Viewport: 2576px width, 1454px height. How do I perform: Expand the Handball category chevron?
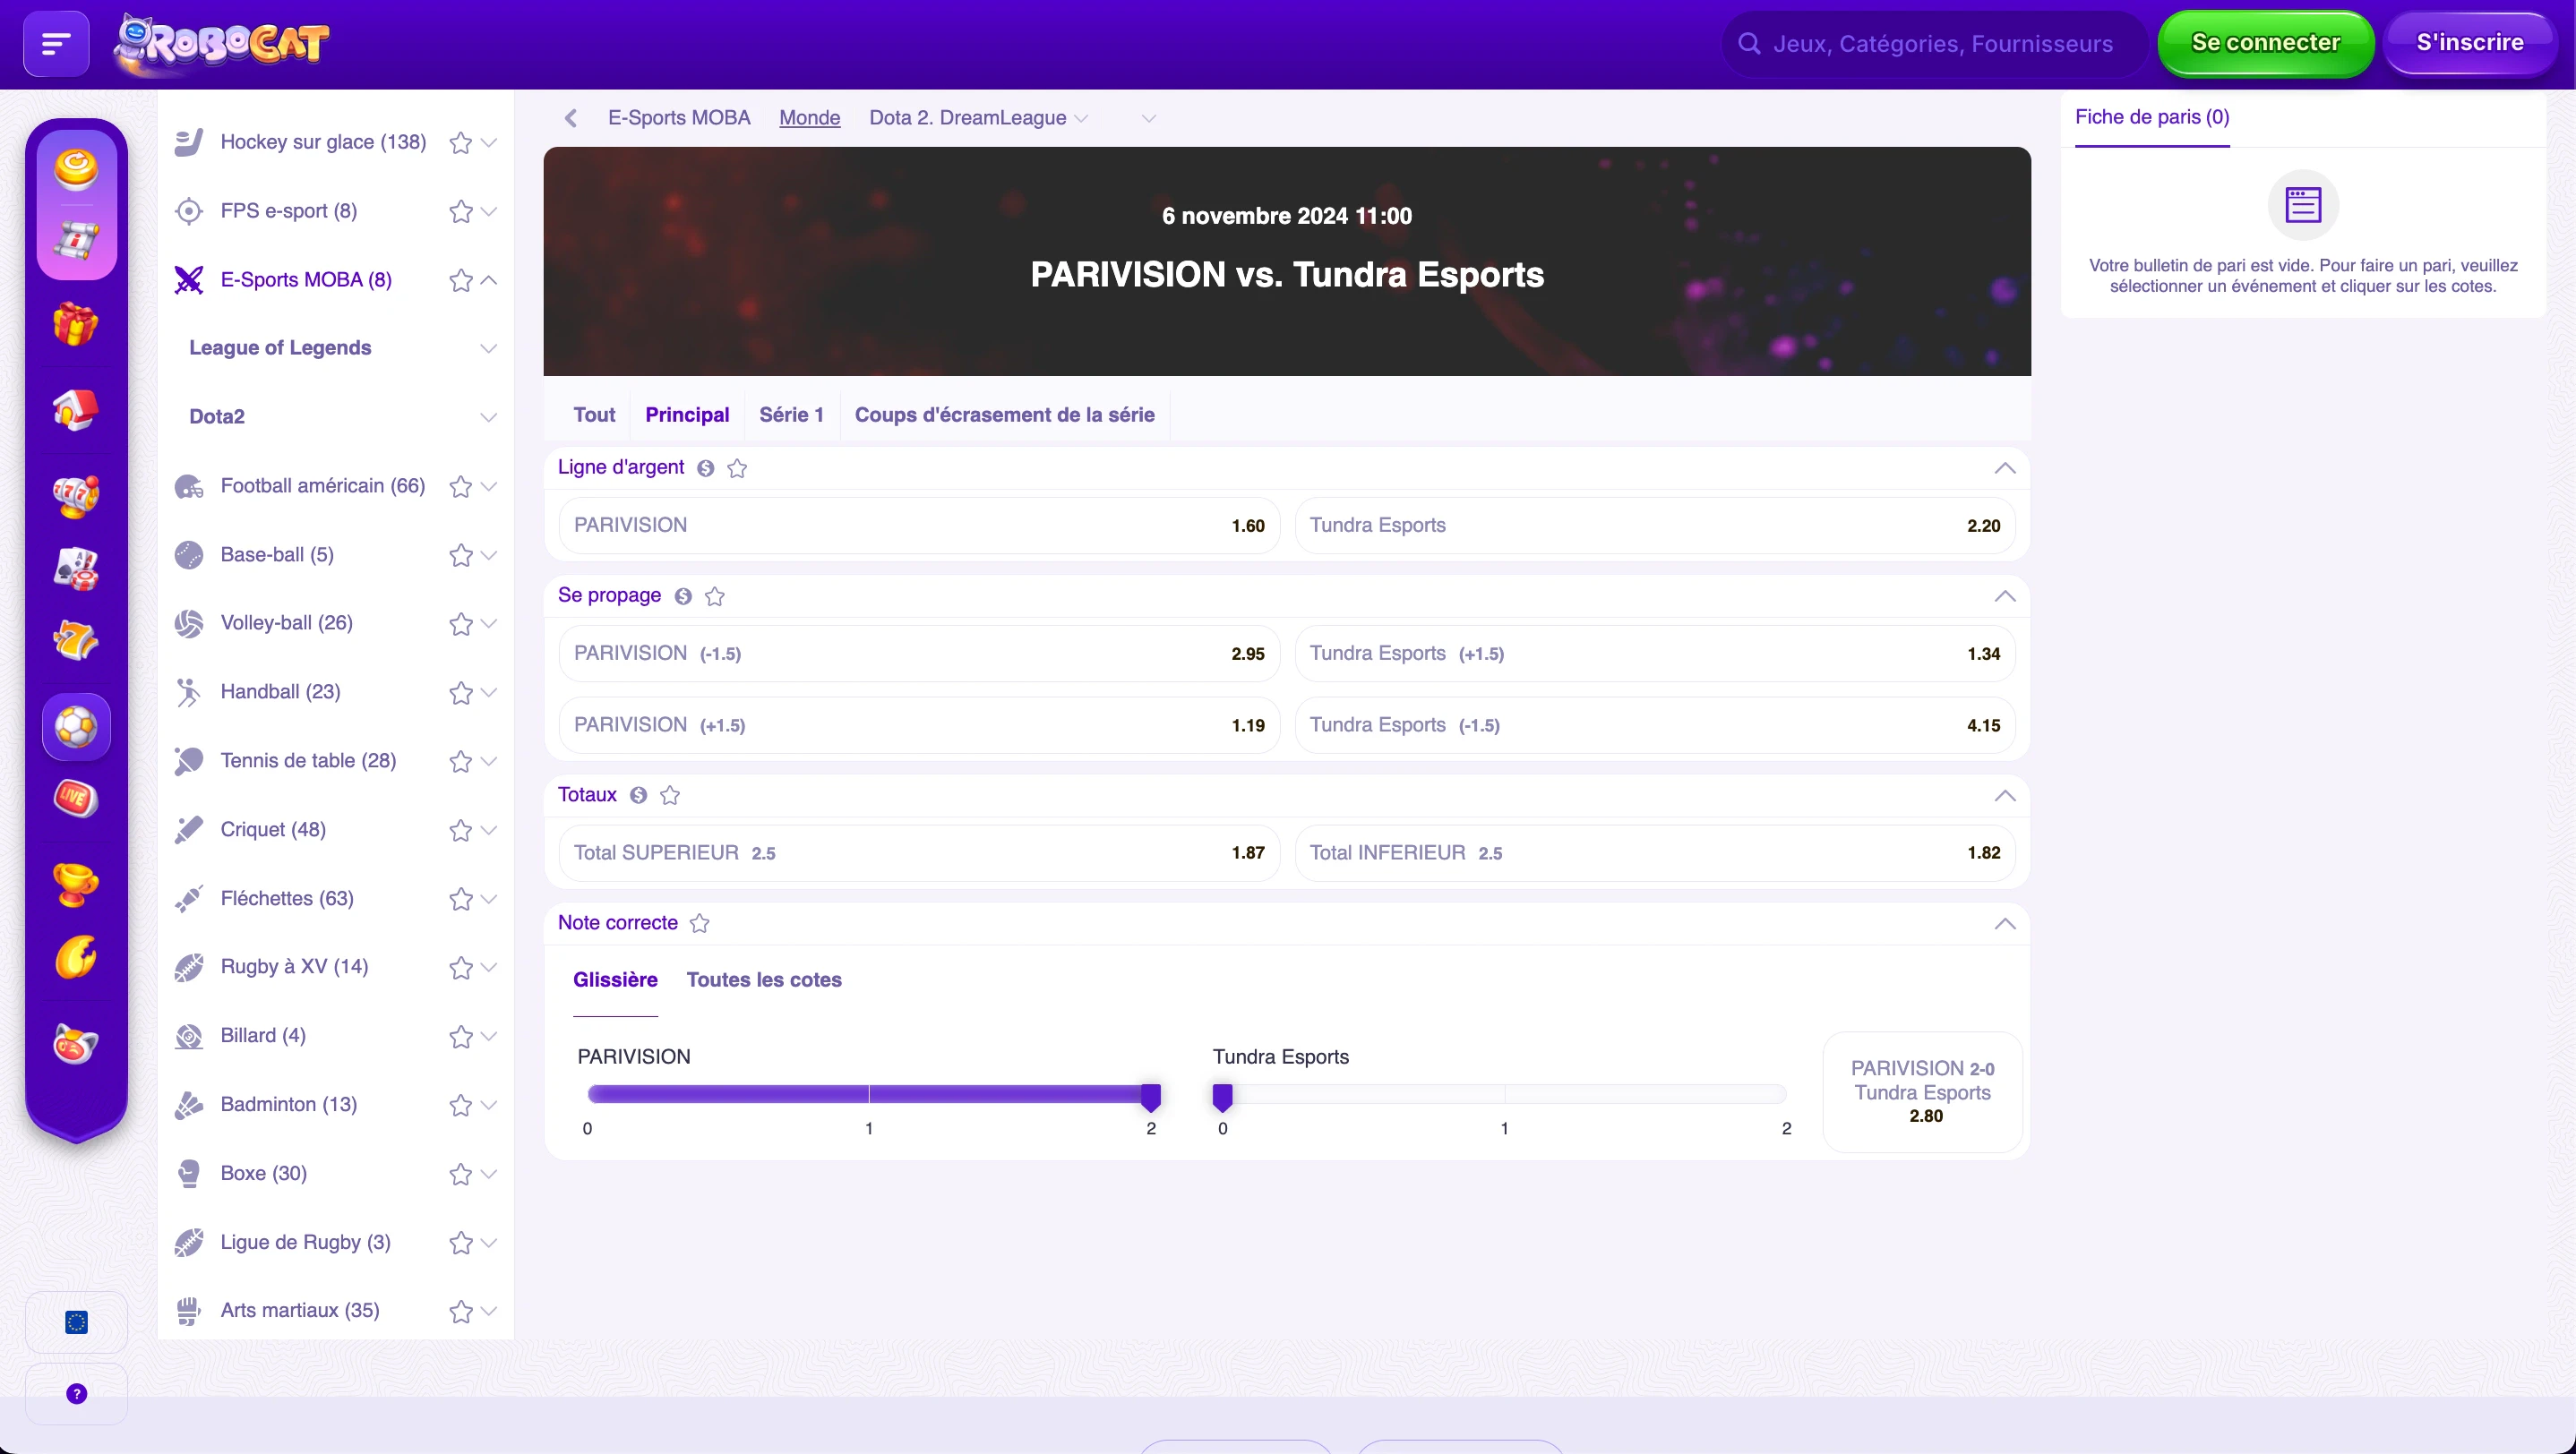pyautogui.click(x=488, y=691)
